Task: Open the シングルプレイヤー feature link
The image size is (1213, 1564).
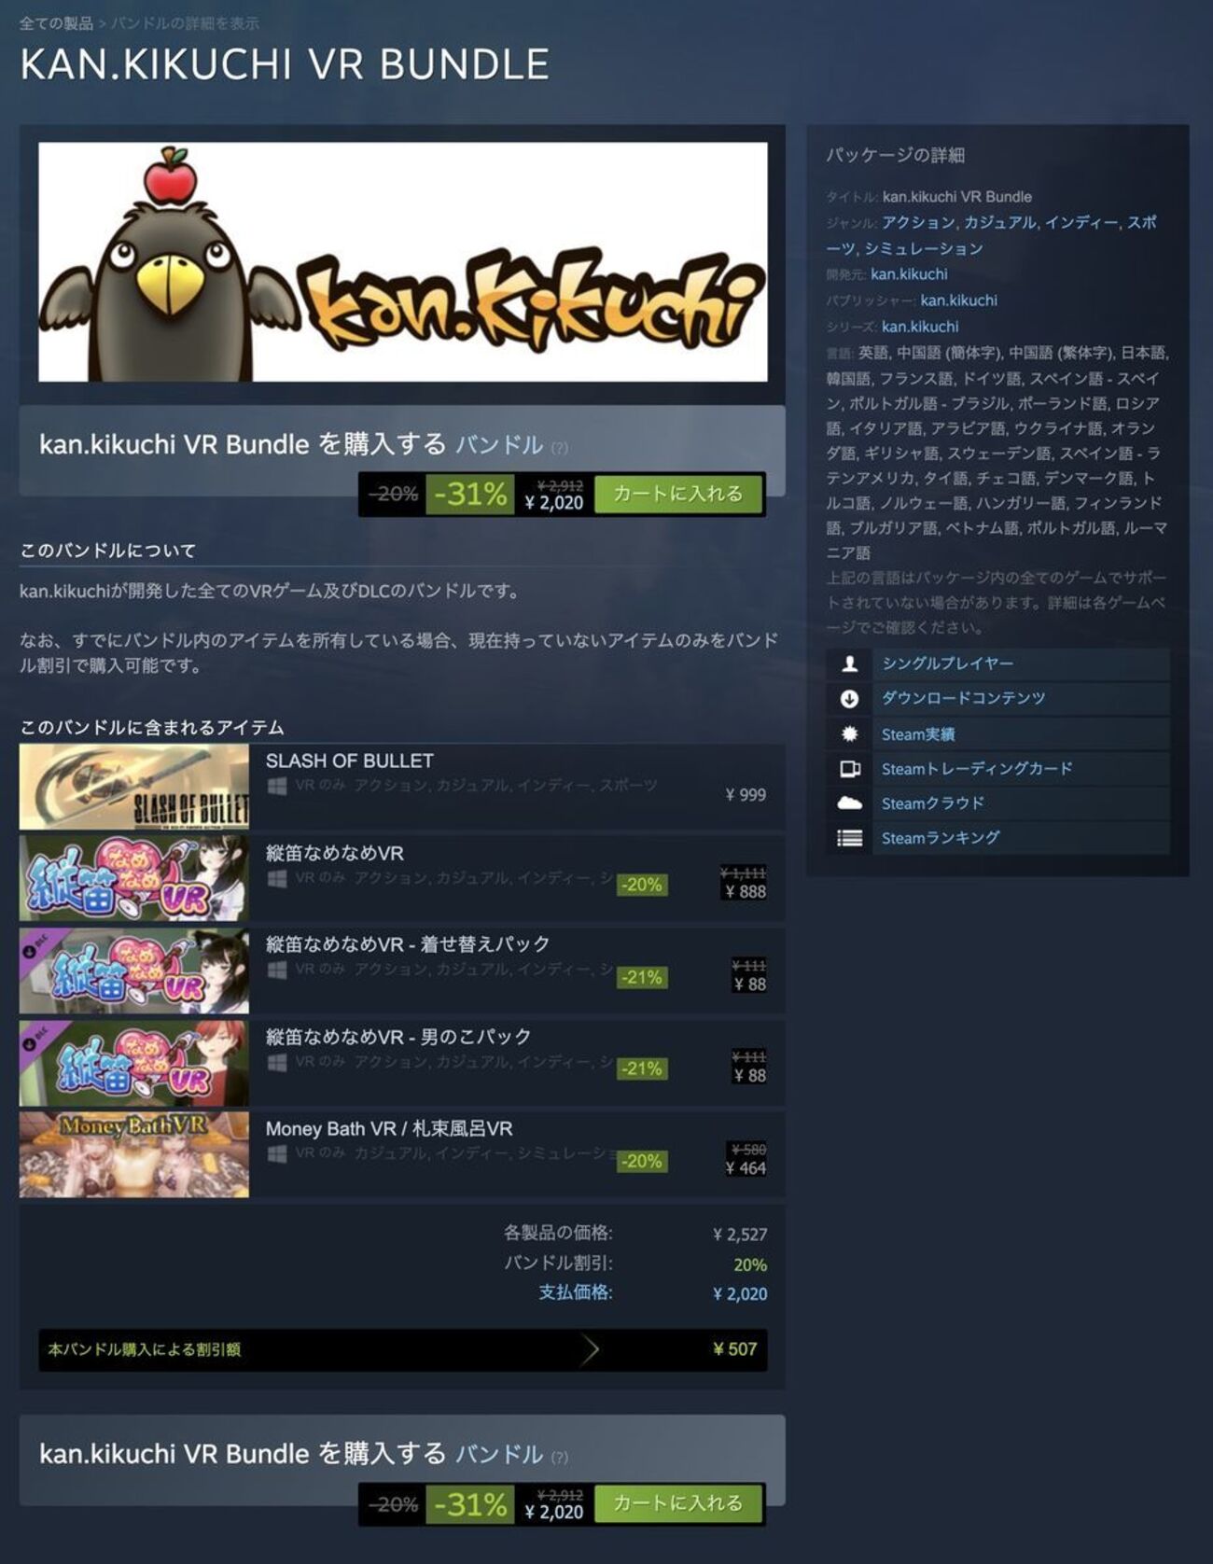Action: [x=947, y=663]
